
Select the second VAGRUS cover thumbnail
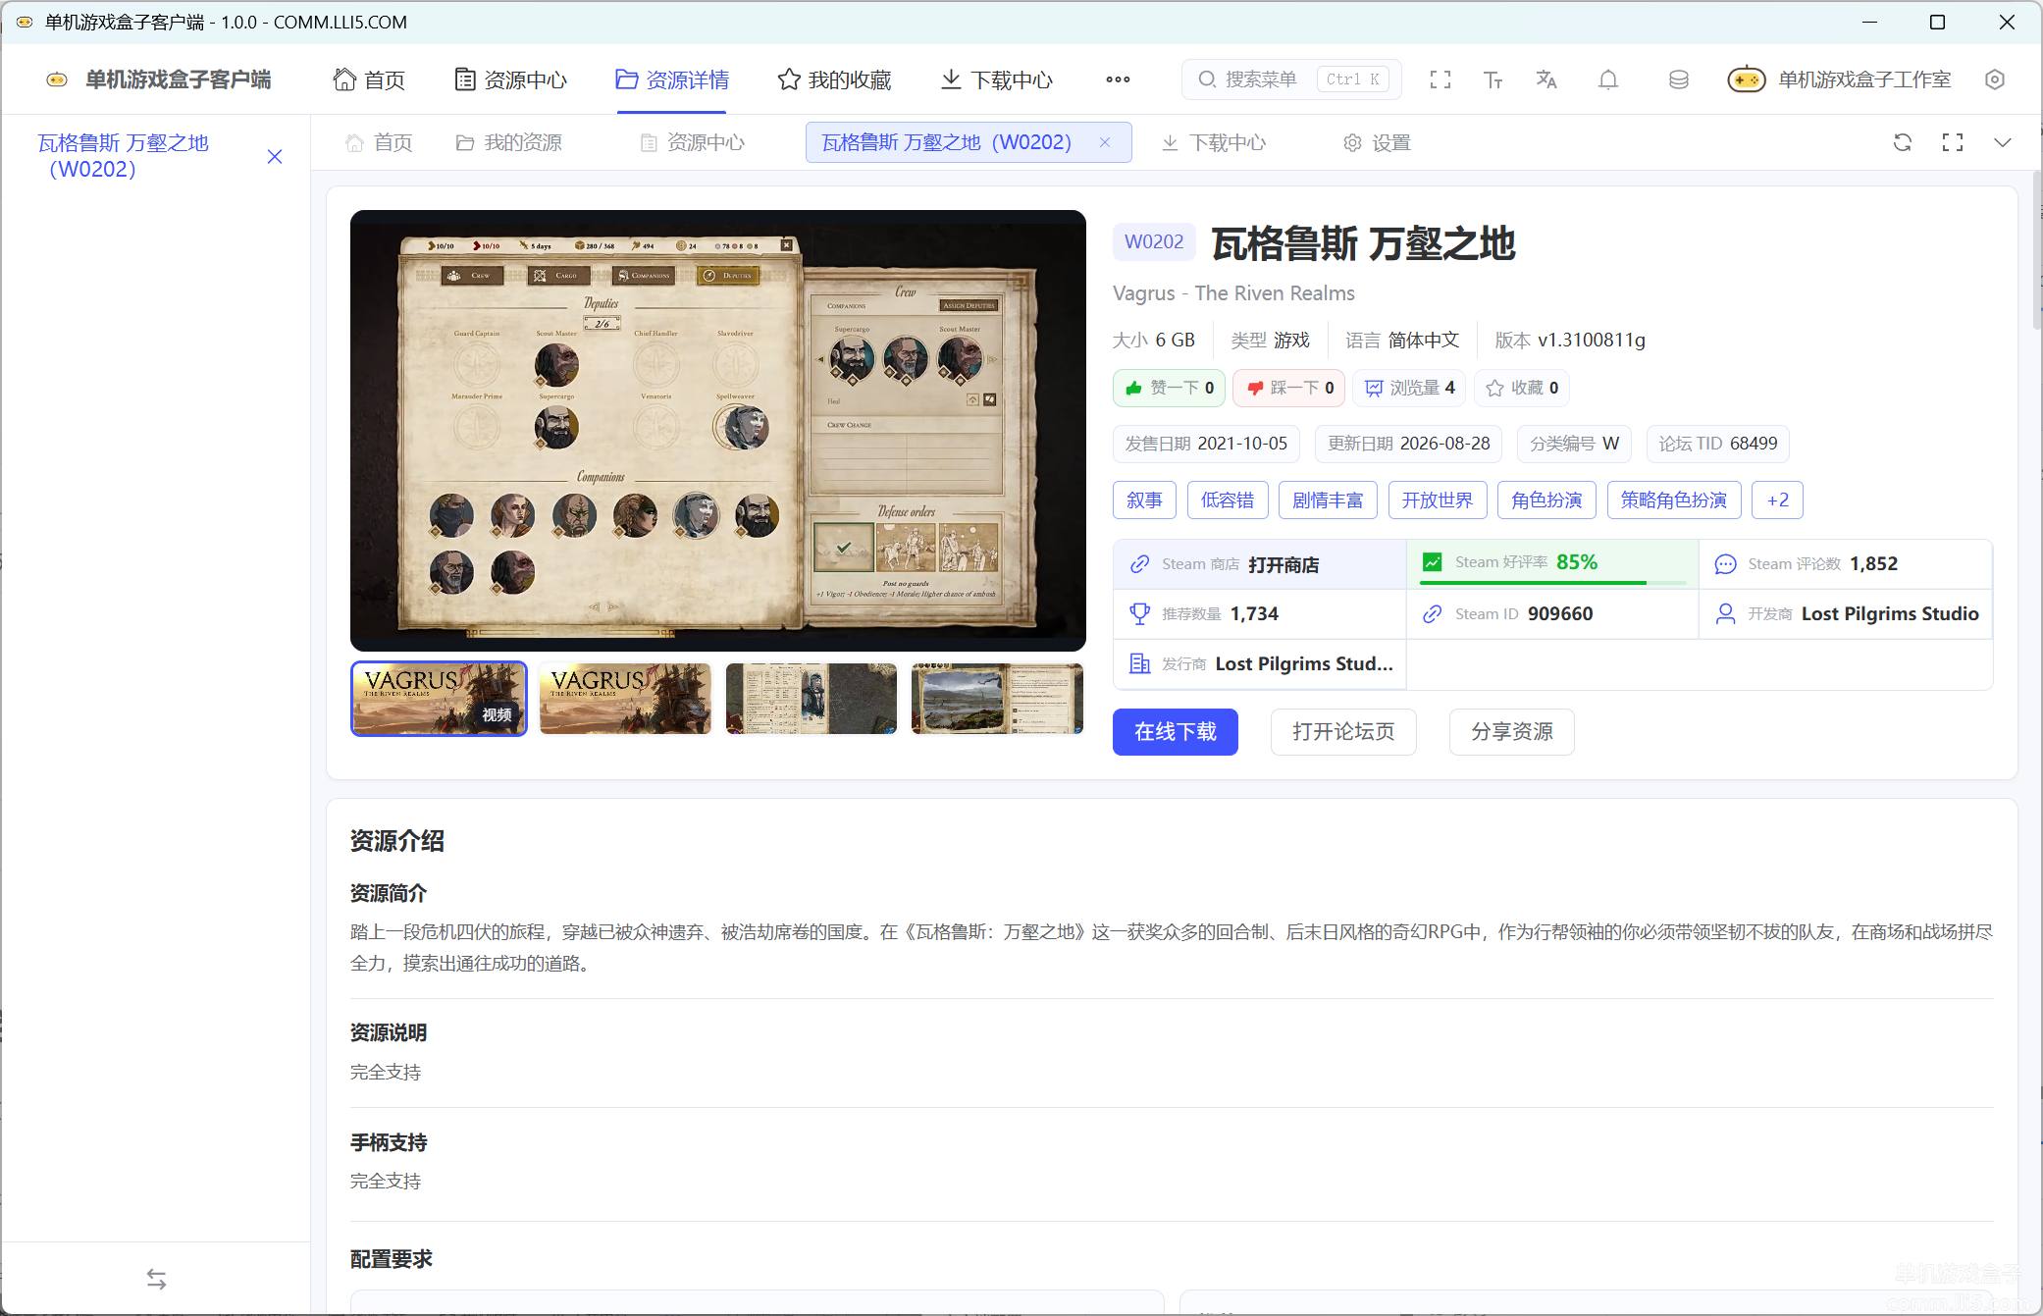[625, 698]
